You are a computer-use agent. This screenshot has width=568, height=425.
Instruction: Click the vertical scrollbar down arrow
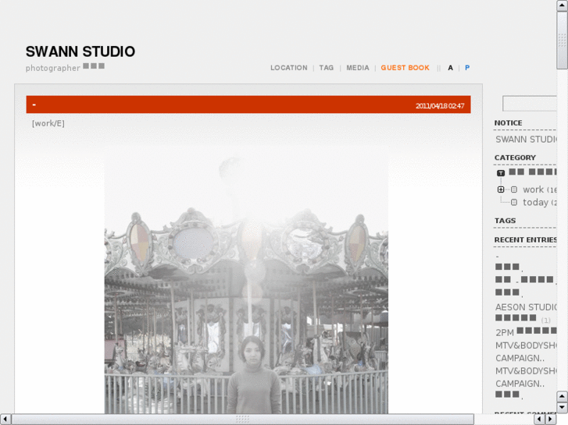click(562, 408)
